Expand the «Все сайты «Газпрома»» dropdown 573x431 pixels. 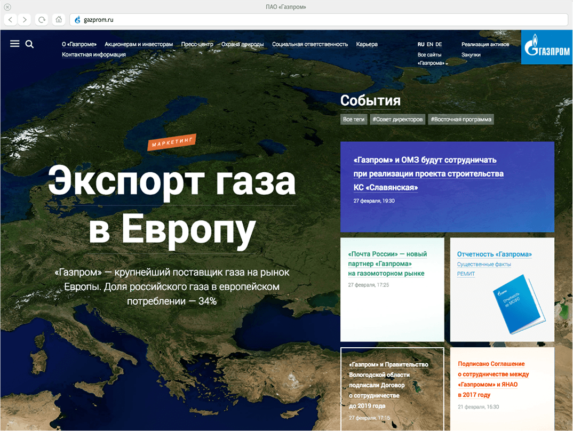tap(432, 59)
